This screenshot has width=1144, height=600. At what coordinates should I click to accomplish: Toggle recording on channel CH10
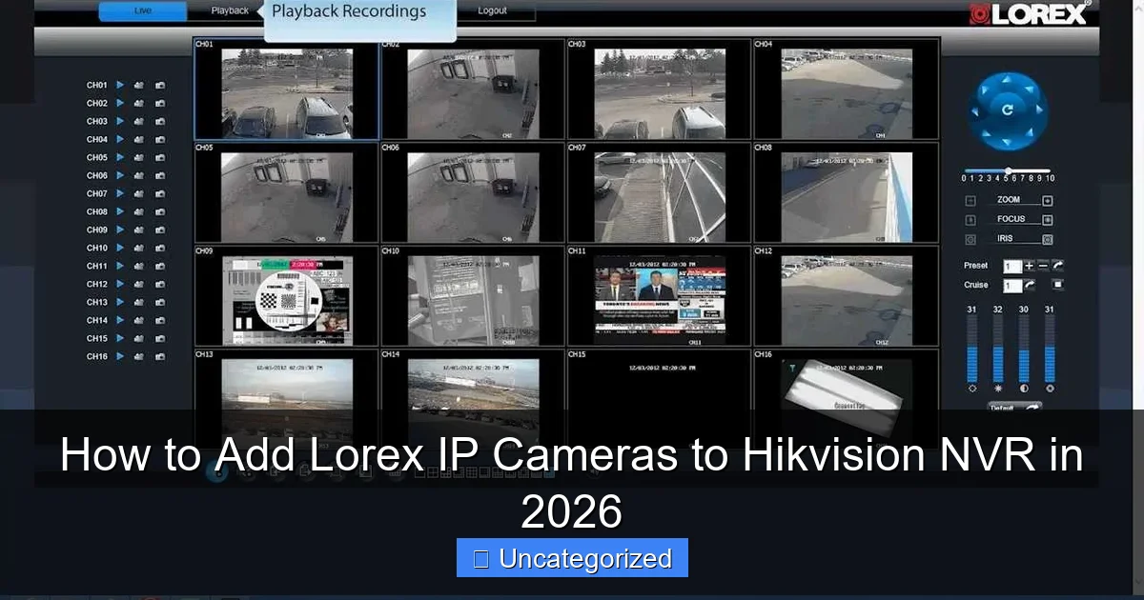tap(138, 248)
